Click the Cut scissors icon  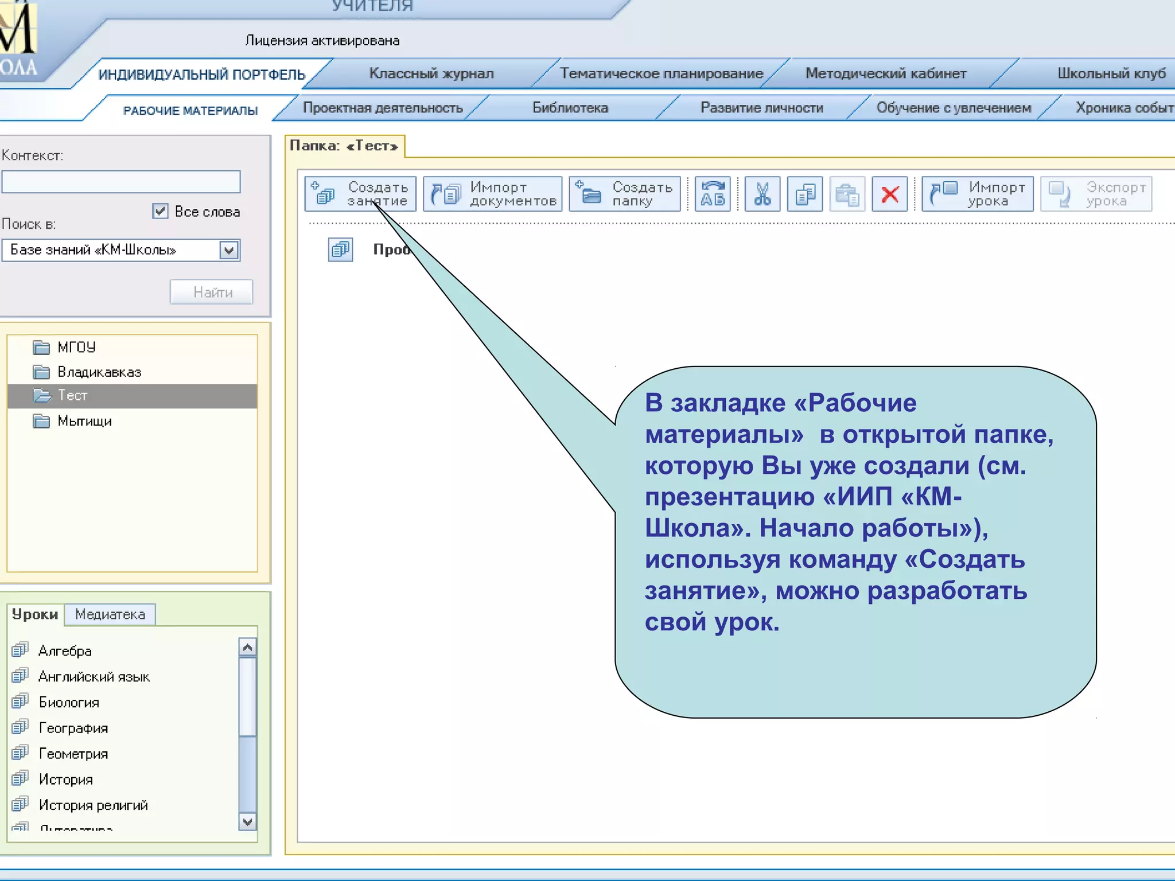click(762, 194)
